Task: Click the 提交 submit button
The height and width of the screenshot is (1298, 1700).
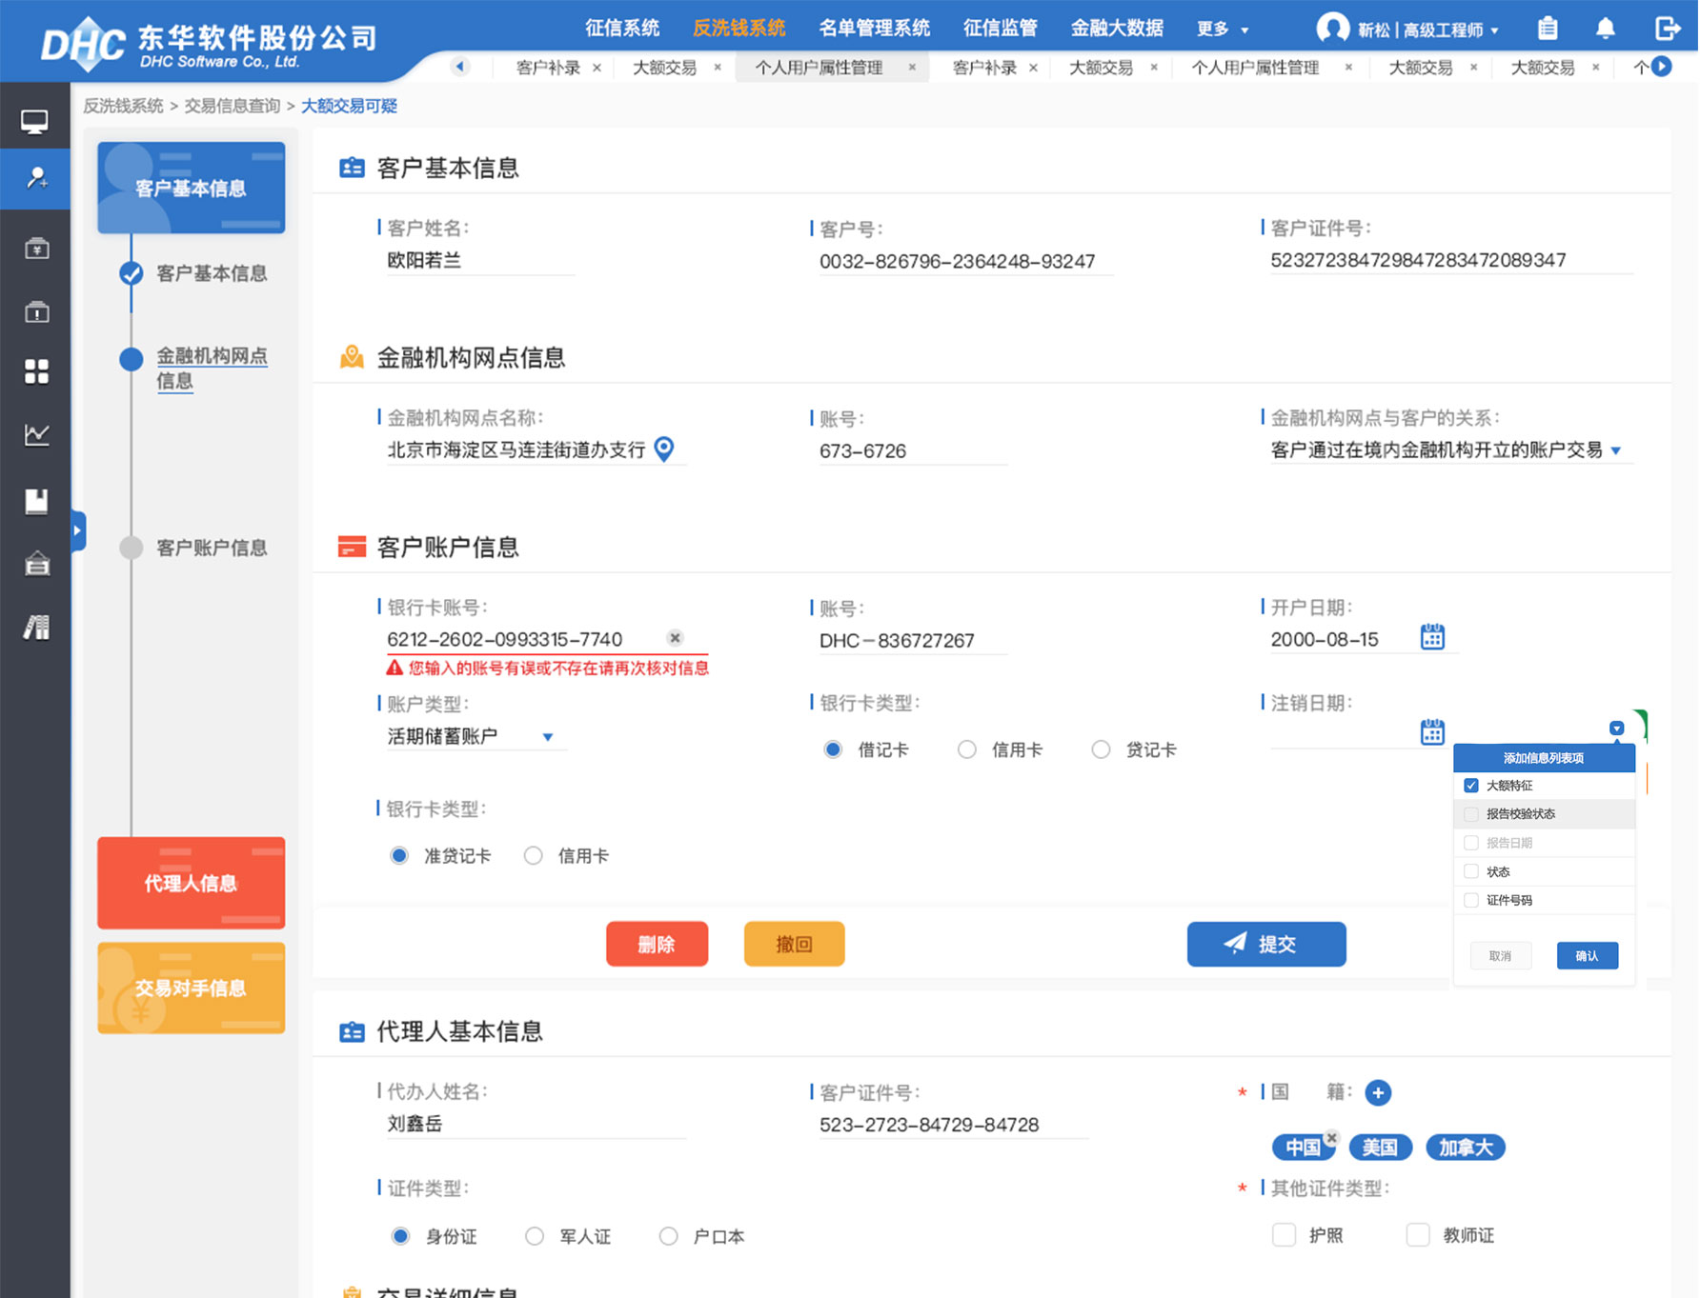Action: pos(1265,944)
